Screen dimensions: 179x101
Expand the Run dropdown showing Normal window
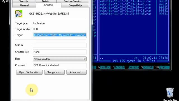point(60,59)
